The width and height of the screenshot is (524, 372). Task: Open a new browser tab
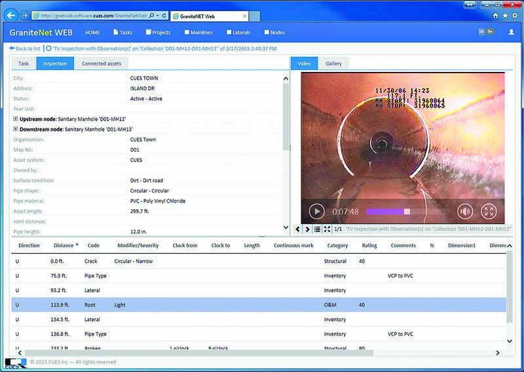(x=254, y=16)
